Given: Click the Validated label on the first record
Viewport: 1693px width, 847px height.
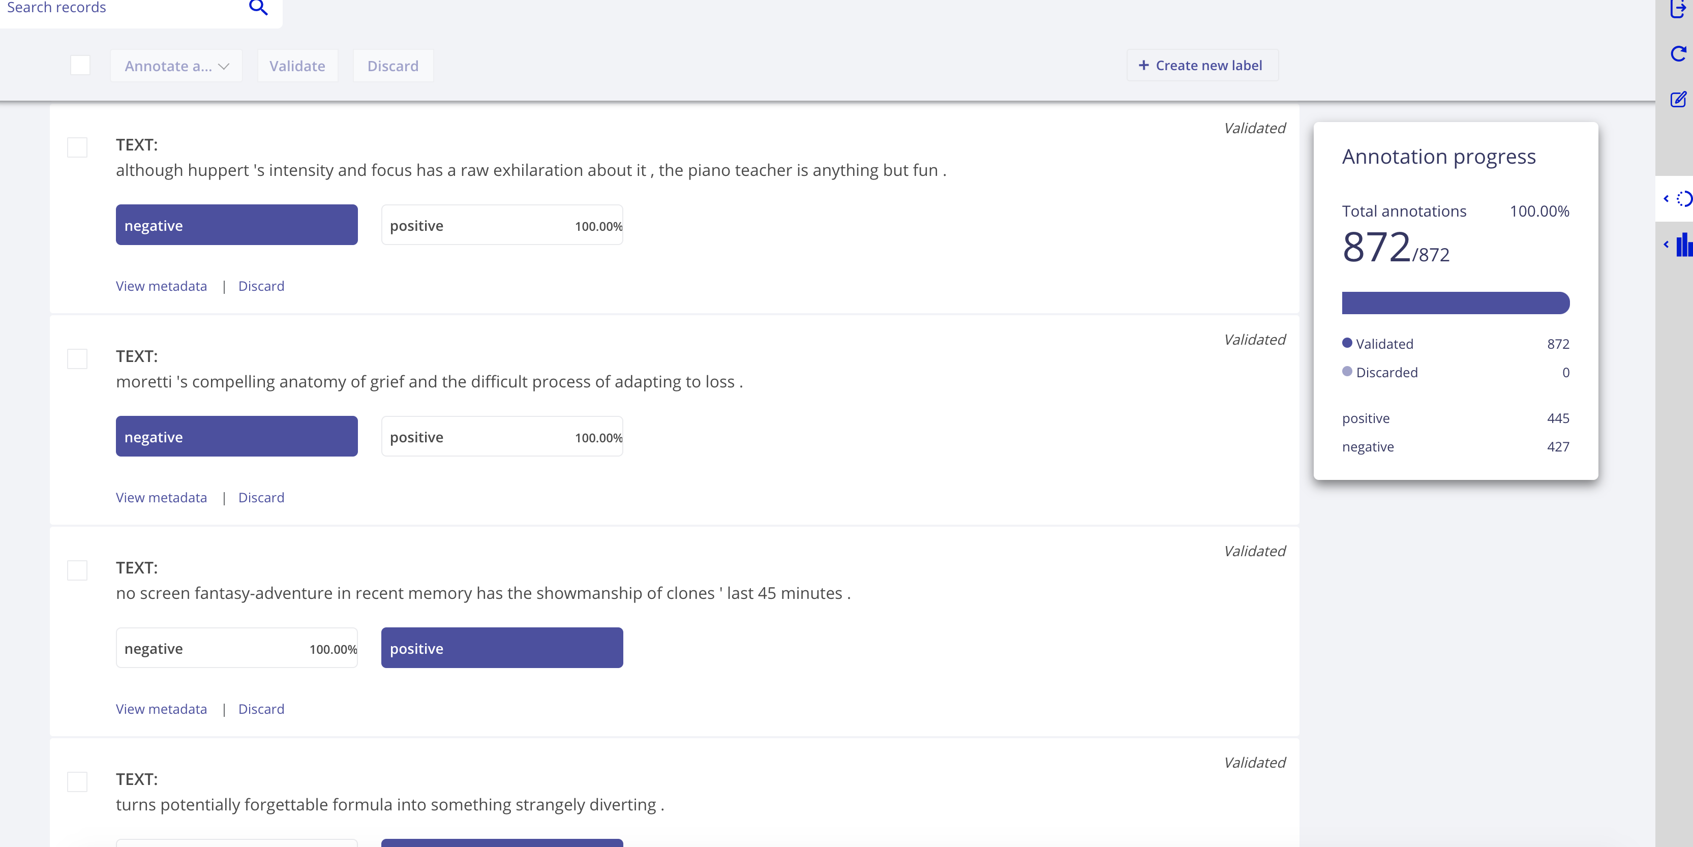Looking at the screenshot, I should click(1254, 128).
